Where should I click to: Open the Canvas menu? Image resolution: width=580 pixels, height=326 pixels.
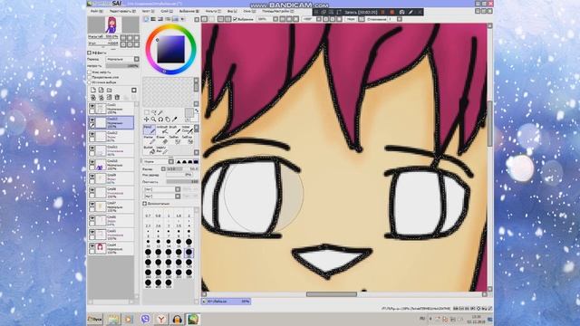pos(148,11)
